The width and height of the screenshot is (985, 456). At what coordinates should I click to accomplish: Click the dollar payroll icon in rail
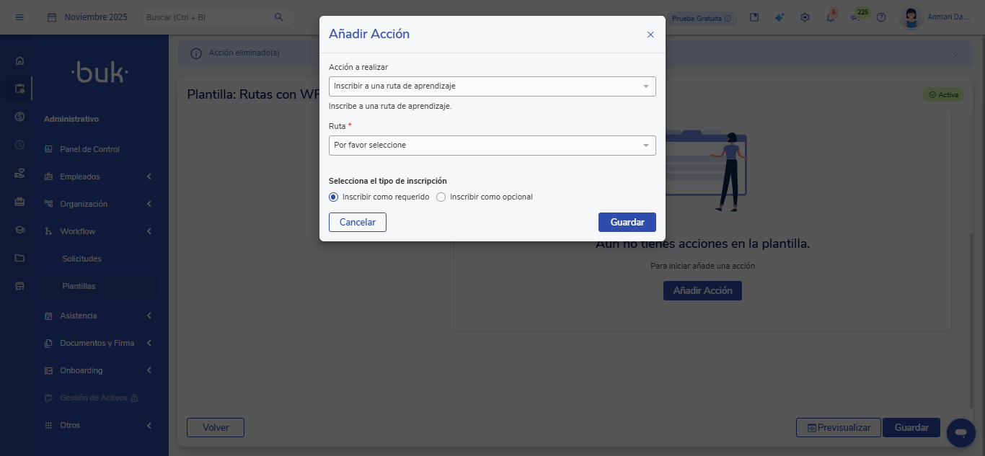[19, 117]
